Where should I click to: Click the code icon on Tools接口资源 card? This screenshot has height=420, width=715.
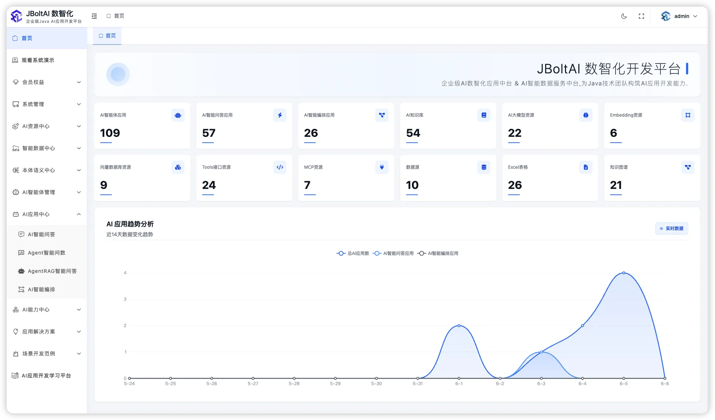pos(280,167)
